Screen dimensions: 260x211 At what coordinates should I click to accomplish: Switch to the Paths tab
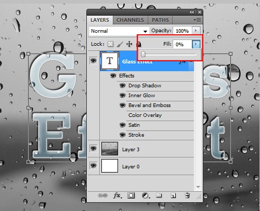(x=160, y=20)
